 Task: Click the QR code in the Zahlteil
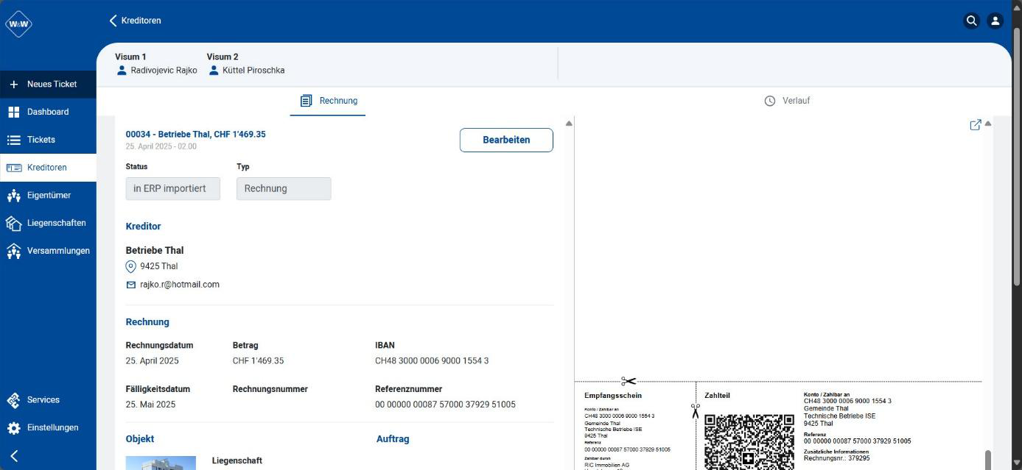tap(749, 442)
